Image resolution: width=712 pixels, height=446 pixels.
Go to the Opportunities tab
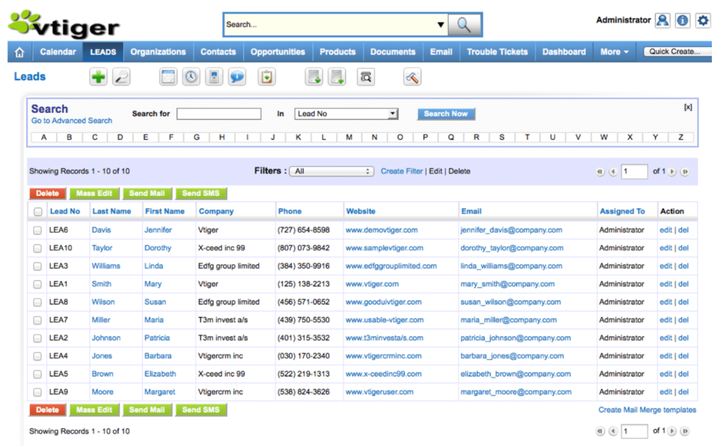[278, 52]
